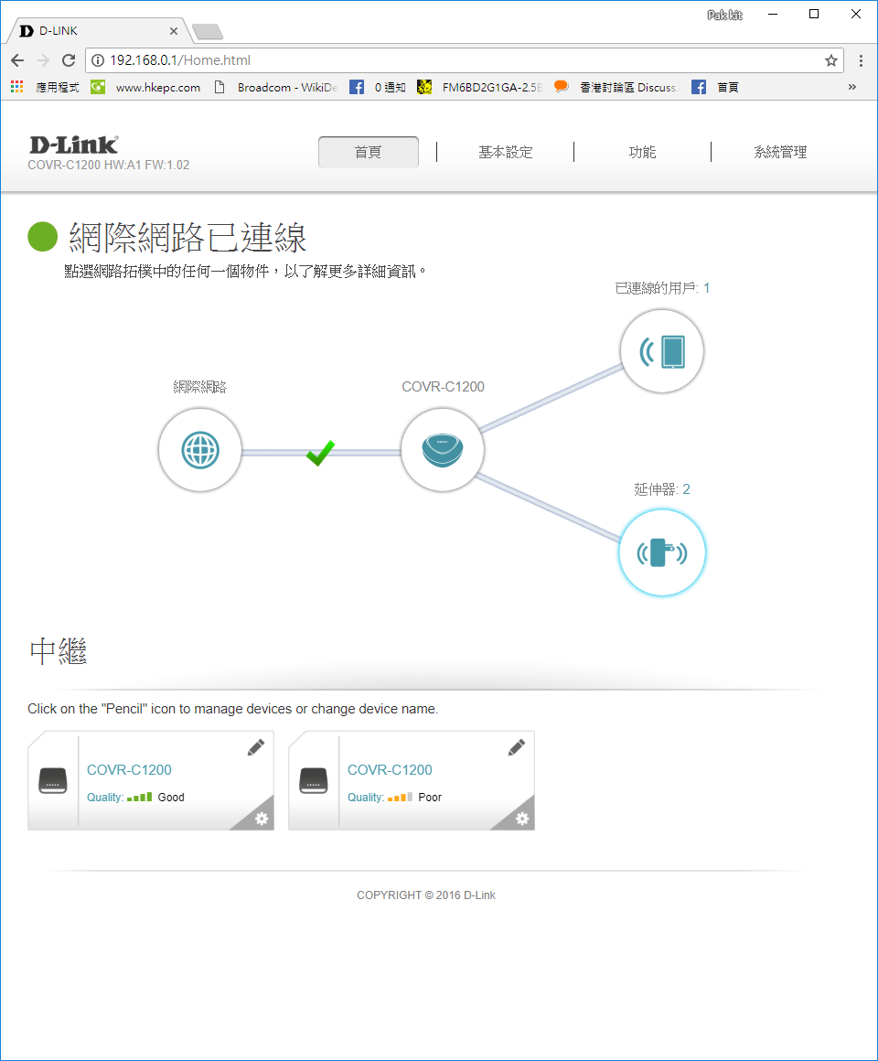Open gear settings on the Good quality card

click(261, 819)
